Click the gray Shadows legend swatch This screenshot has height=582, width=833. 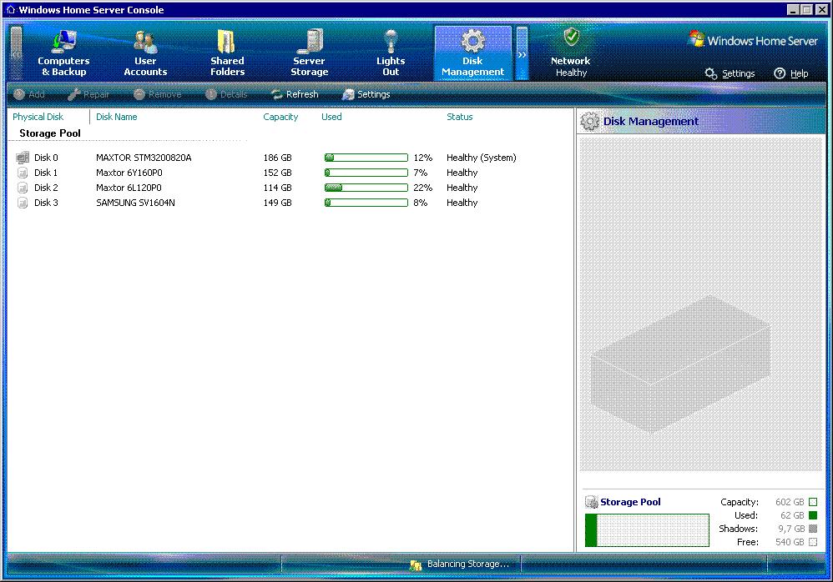(813, 529)
